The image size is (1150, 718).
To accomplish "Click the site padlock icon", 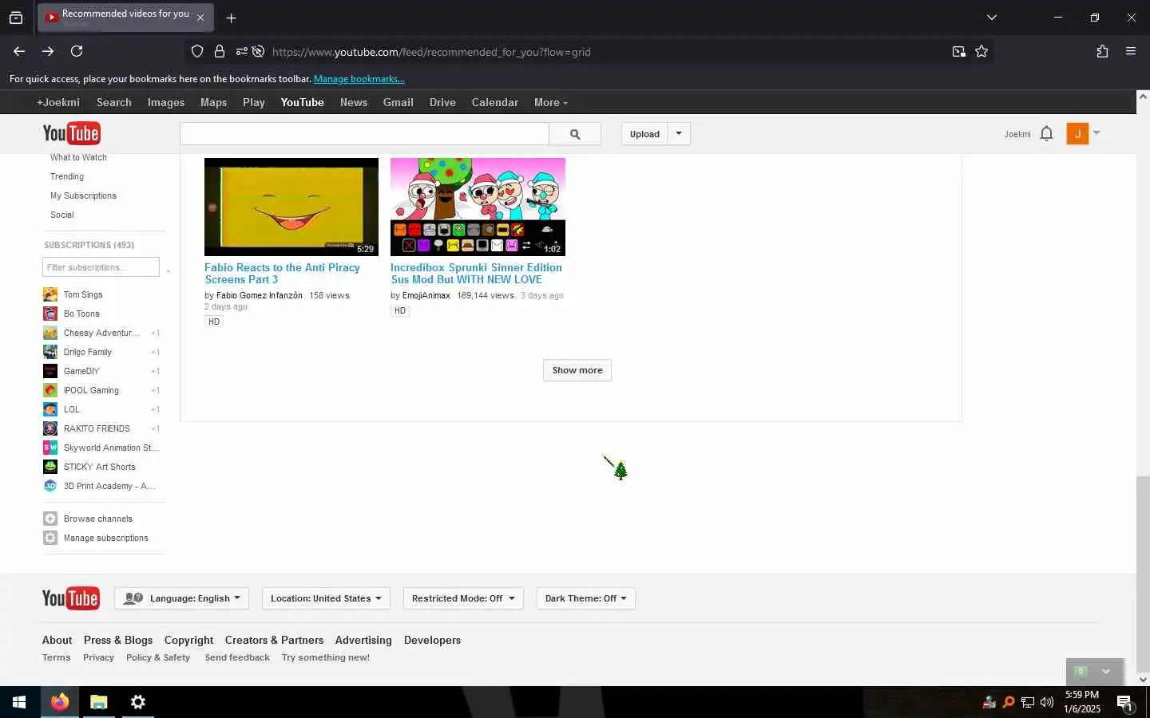I will tap(220, 51).
